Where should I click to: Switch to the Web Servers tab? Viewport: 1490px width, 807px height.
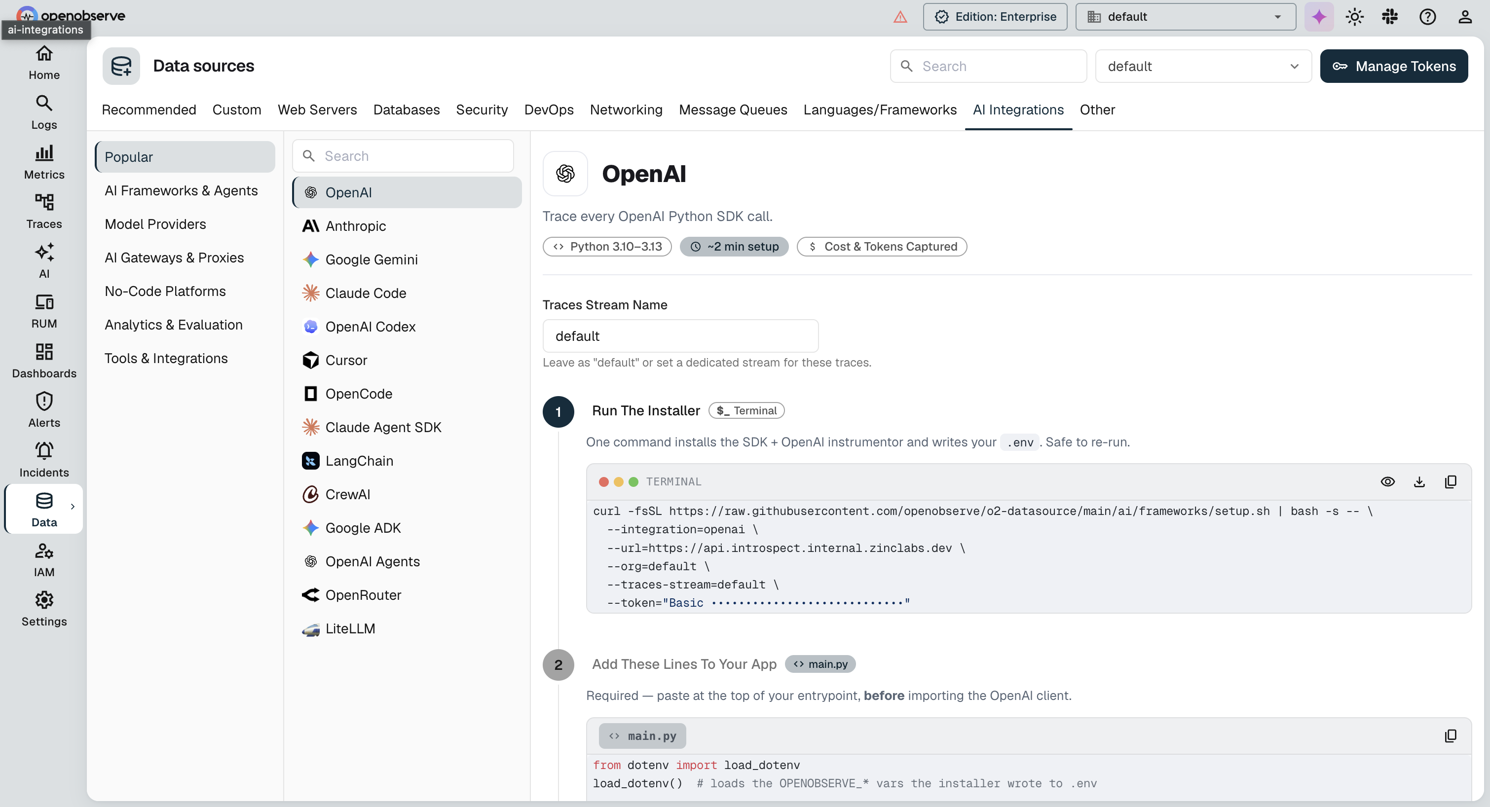point(317,110)
